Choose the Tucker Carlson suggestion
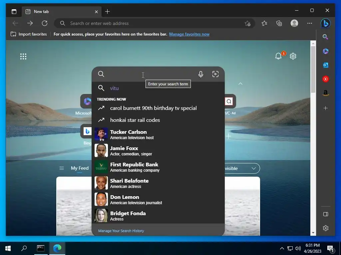Image resolution: width=341 pixels, height=255 pixels. coord(158,134)
